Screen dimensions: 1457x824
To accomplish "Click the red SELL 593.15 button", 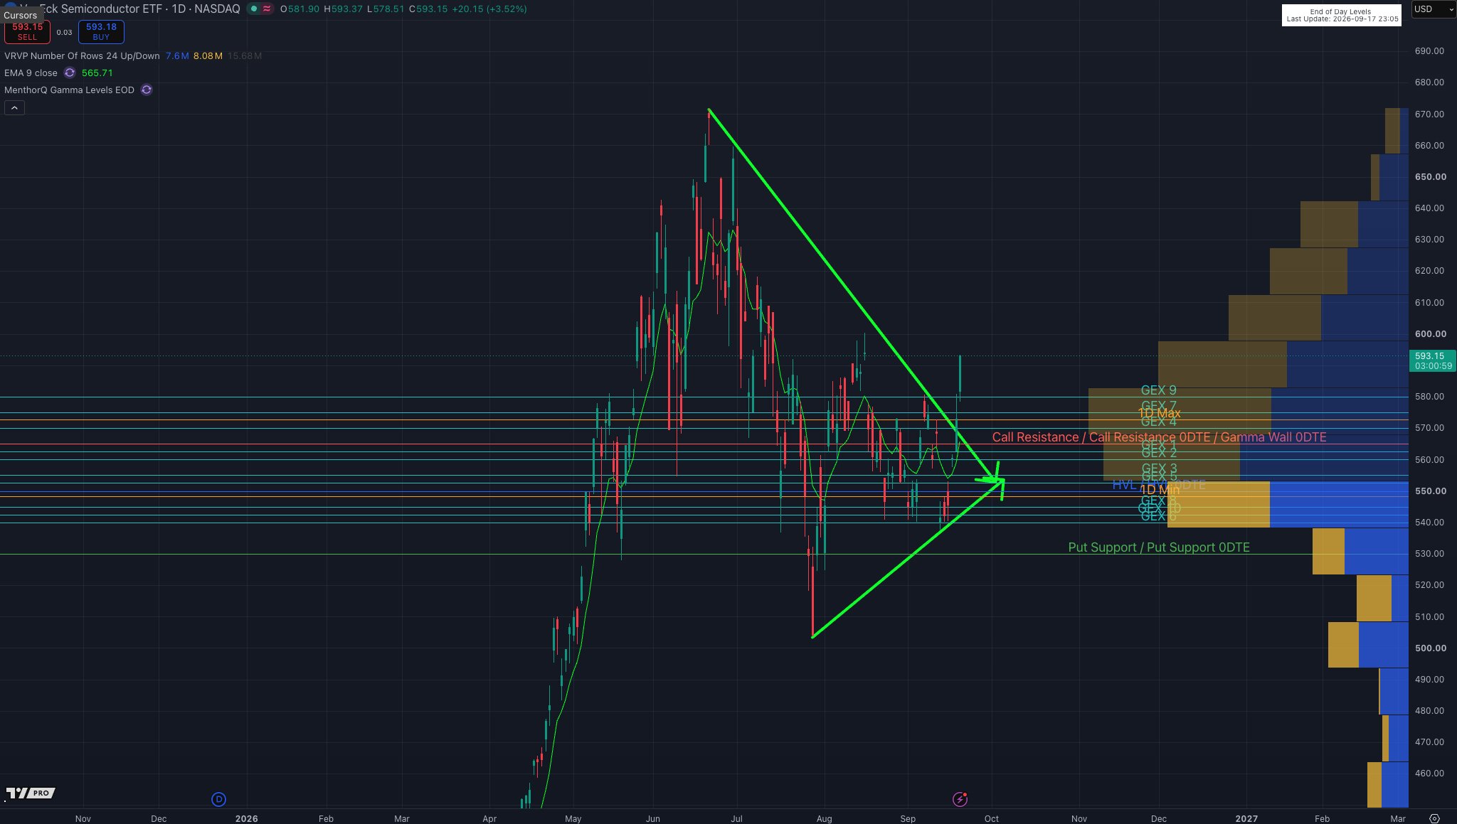I will point(27,31).
